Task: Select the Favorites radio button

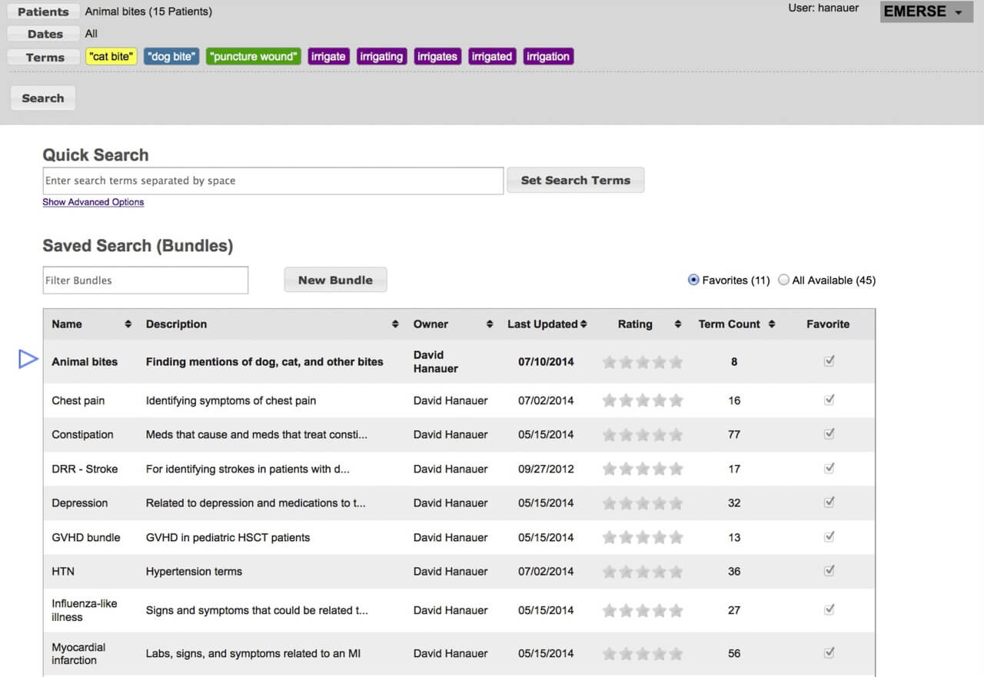Action: 693,280
